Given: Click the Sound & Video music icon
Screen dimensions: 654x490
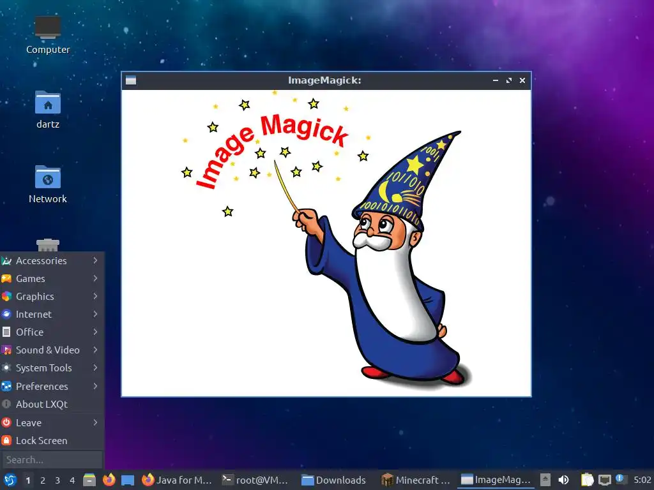Looking at the screenshot, I should point(6,350).
